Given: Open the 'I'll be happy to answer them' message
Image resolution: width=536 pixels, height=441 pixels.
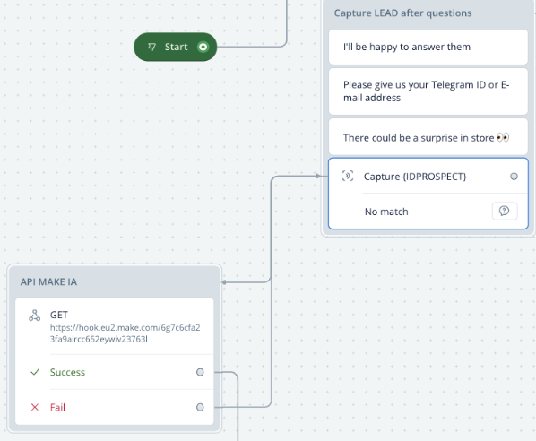Looking at the screenshot, I should coord(428,47).
